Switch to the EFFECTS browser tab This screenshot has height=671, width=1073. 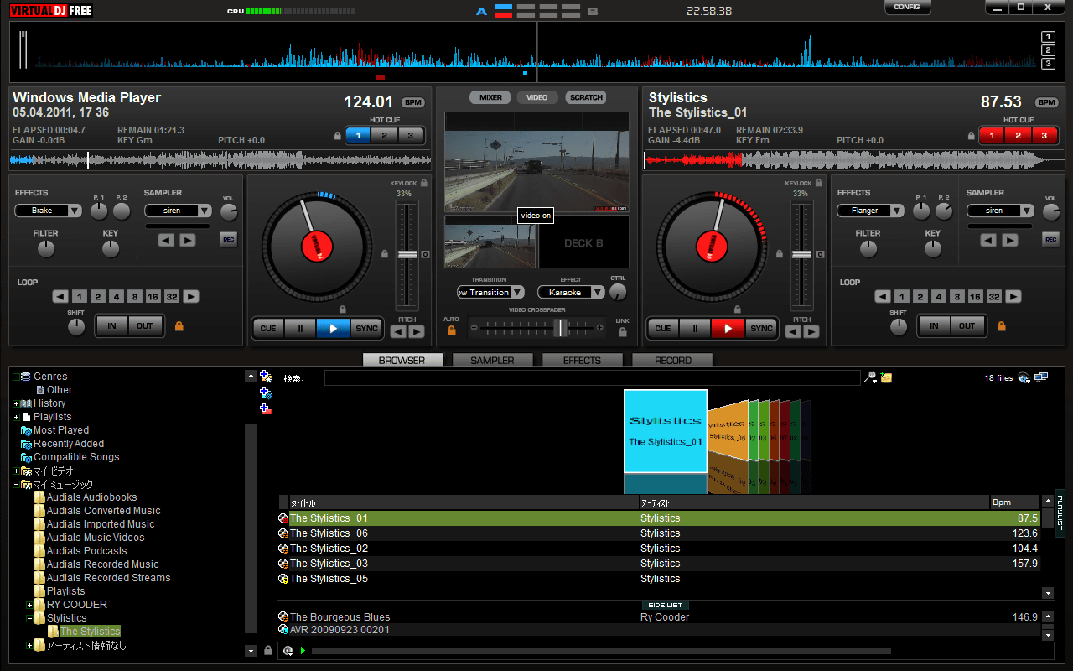[x=583, y=360]
